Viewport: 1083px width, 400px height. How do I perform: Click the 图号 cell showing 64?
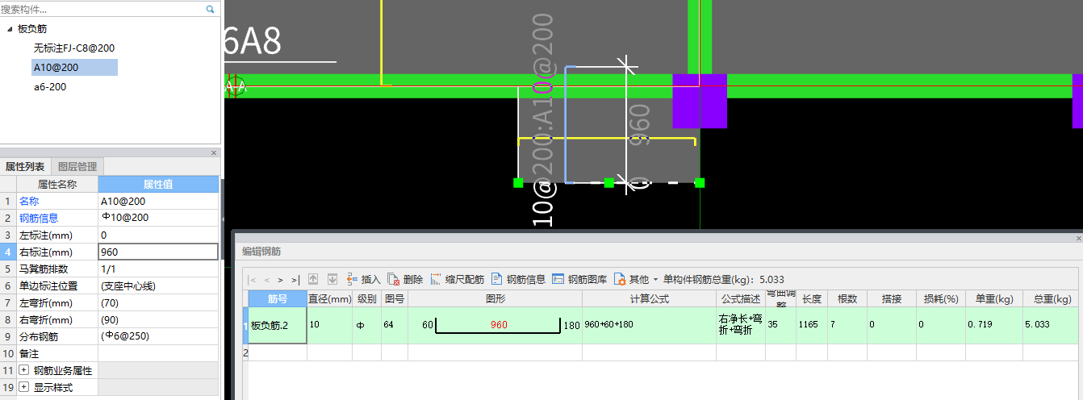tap(395, 325)
